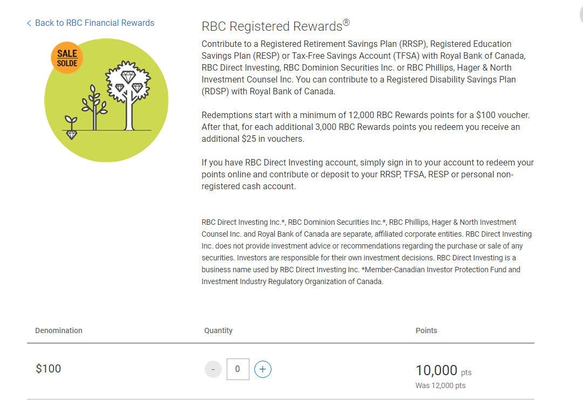This screenshot has width=583, height=400.
Task: Click the green tree reward illustration
Action: coord(106,100)
